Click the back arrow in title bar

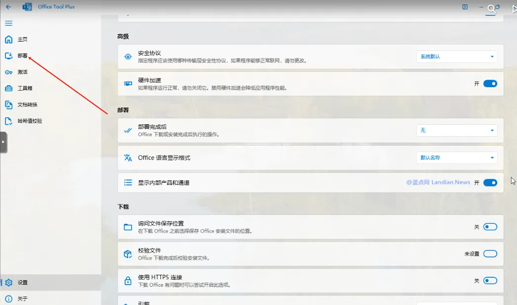(x=8, y=7)
